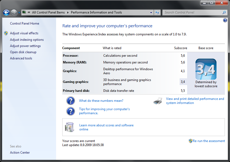Select the printer icon for detailed system information
The width and height of the screenshot is (230, 162).
(158, 100)
